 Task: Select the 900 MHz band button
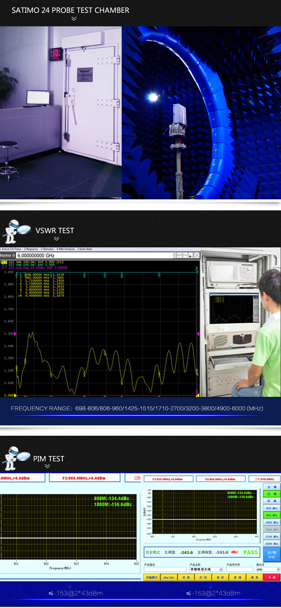(x=272, y=515)
